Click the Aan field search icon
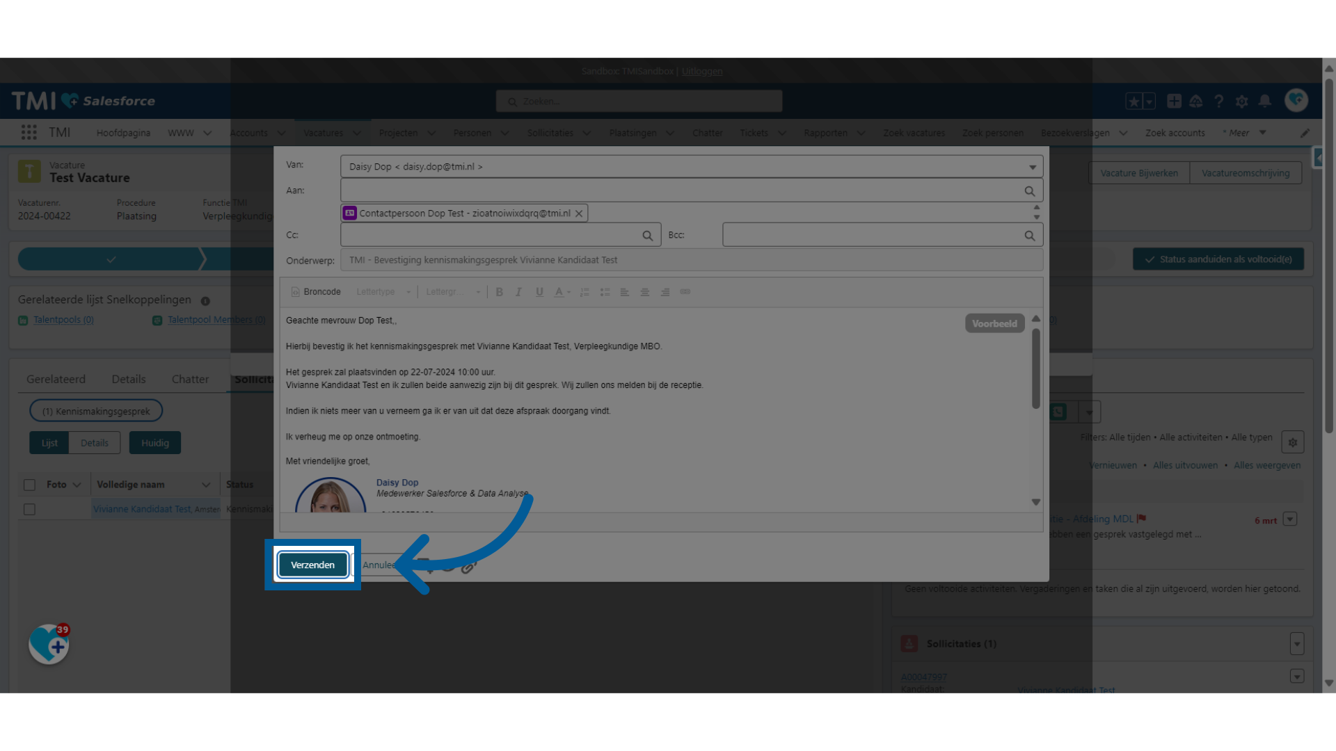Image resolution: width=1336 pixels, height=751 pixels. [x=1029, y=191]
